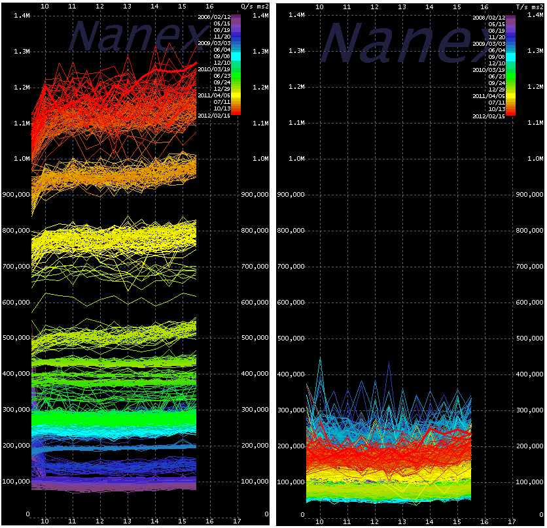Viewport: 547px width, 528px height.
Task: Click the 13 hour label on left chart bottom axis
Action: tap(127, 521)
